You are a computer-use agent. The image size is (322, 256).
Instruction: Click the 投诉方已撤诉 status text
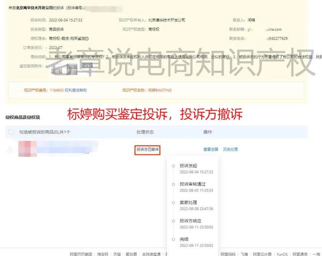[x=147, y=149]
